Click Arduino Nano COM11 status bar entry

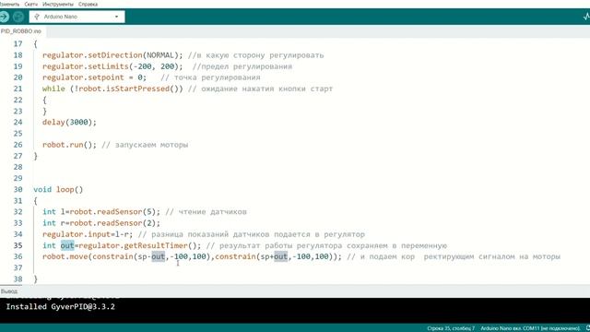(530, 328)
